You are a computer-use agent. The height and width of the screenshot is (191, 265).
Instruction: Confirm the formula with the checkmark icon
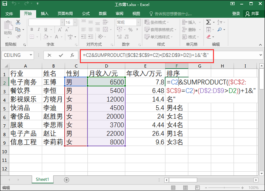[61, 55]
